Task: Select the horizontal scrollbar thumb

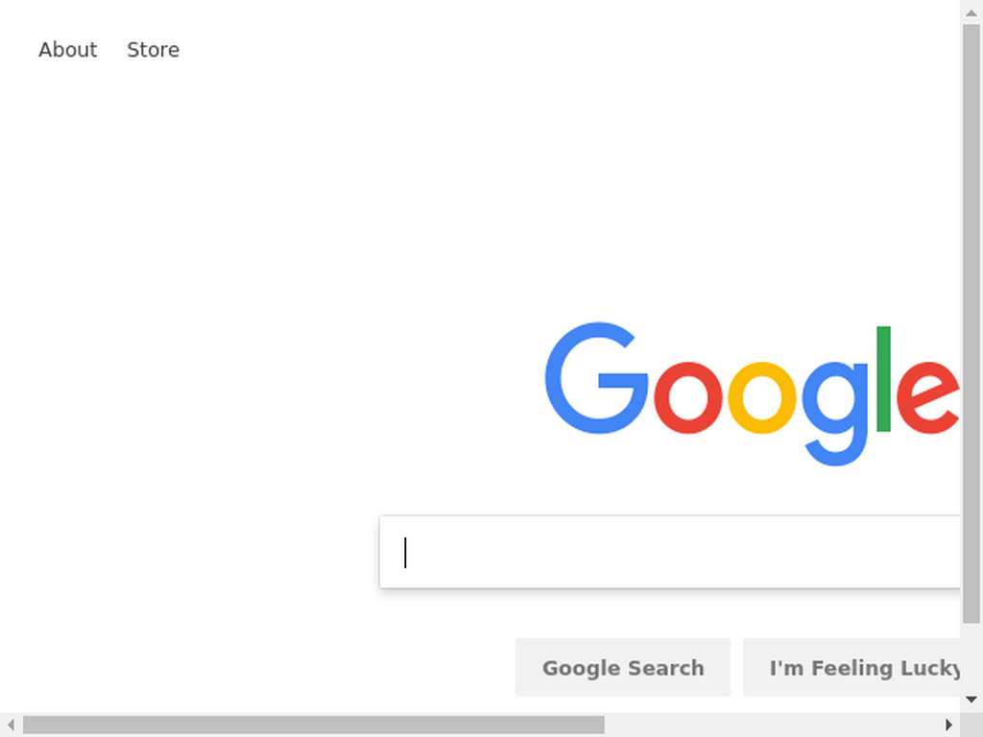Action: [x=314, y=725]
